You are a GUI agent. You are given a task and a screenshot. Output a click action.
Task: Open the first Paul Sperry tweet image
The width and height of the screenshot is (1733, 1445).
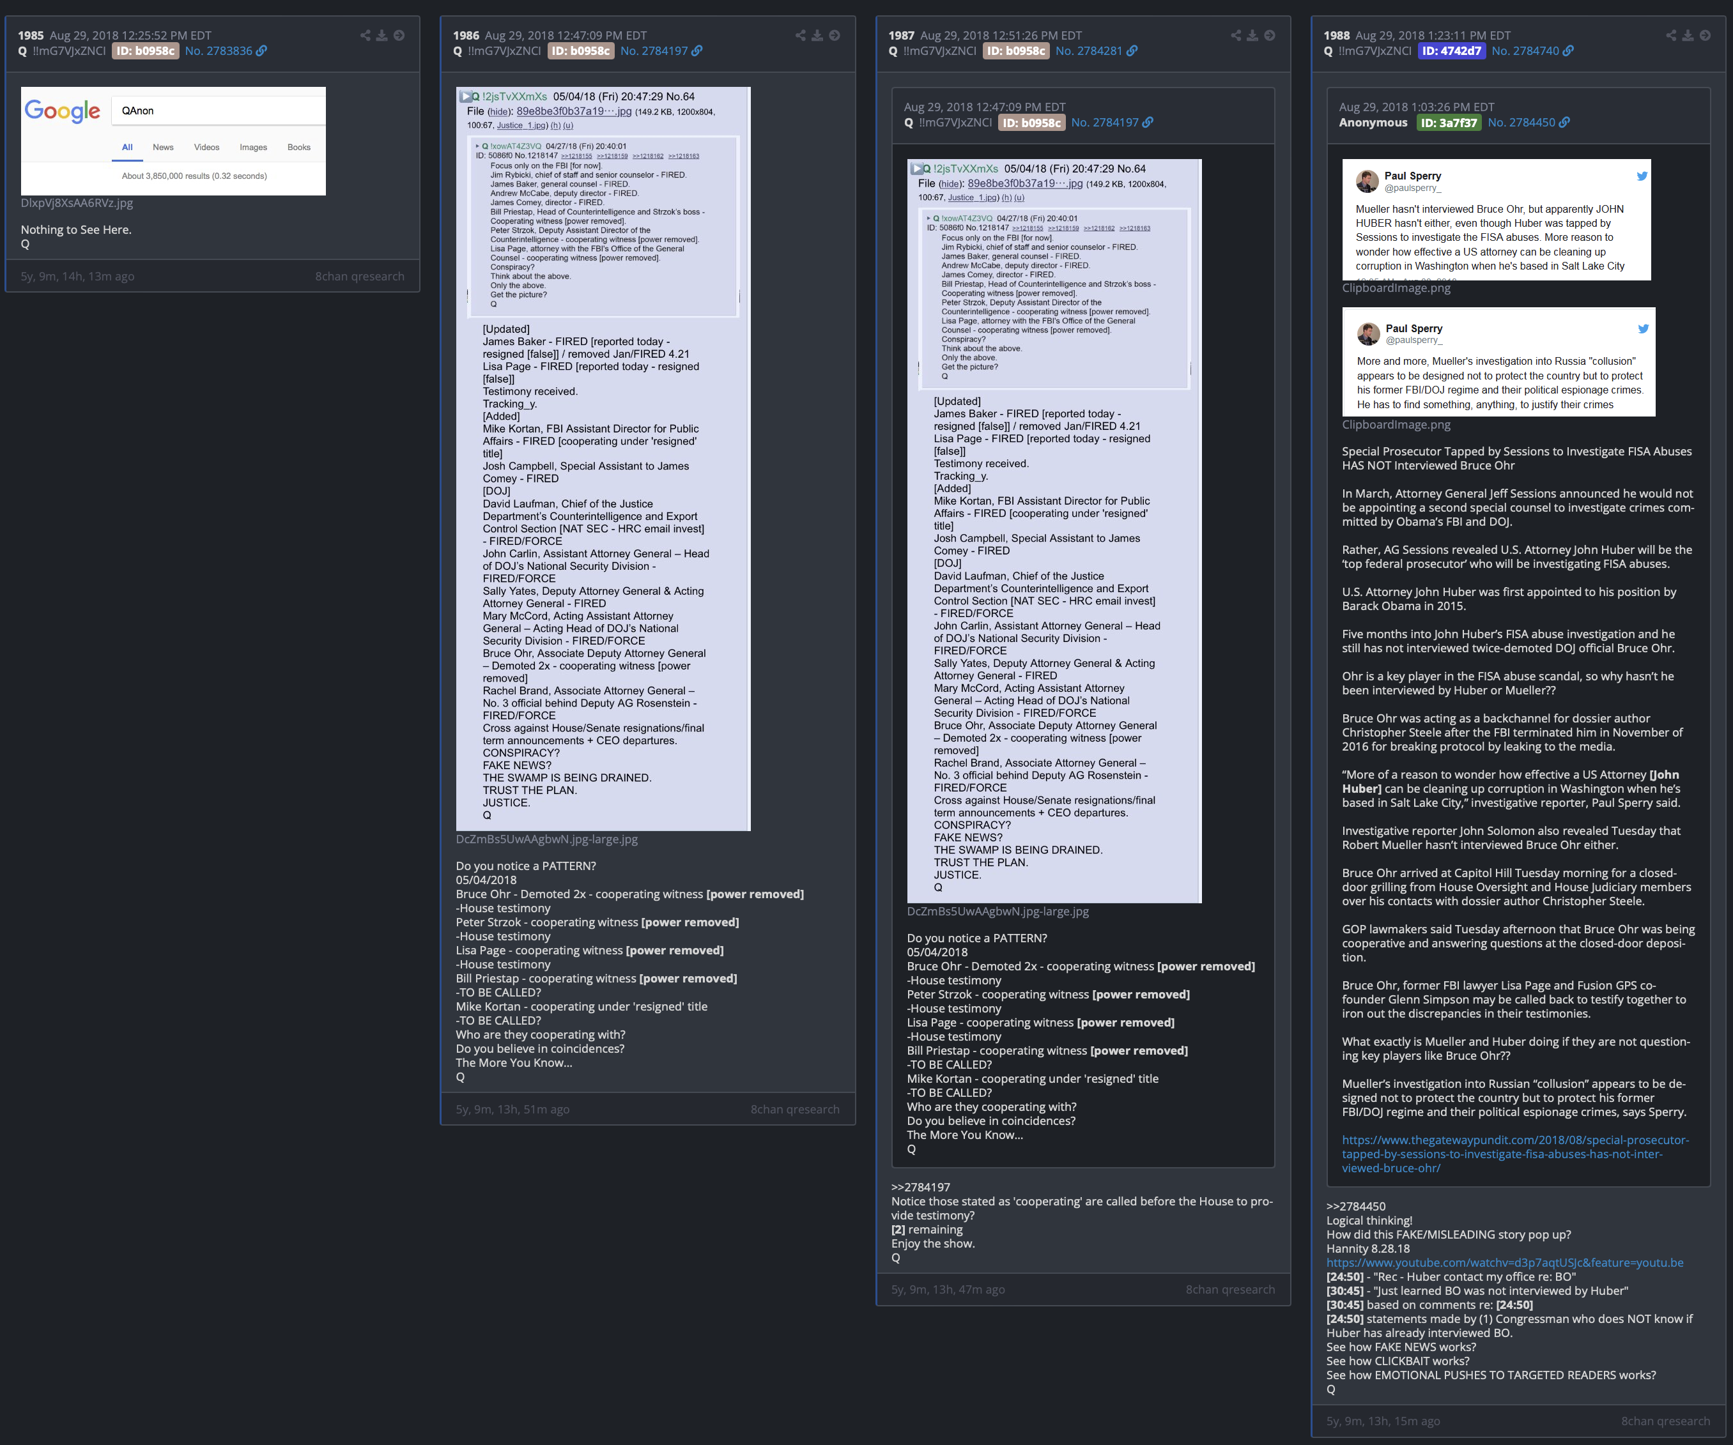tap(1496, 219)
